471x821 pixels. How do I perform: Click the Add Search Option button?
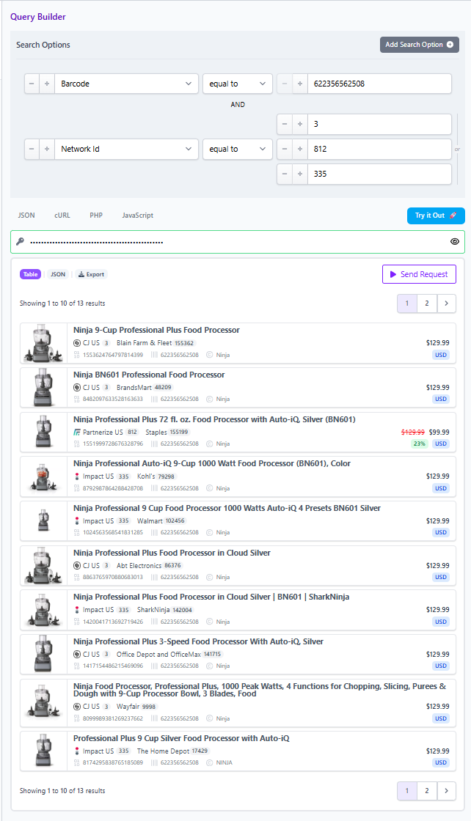419,45
